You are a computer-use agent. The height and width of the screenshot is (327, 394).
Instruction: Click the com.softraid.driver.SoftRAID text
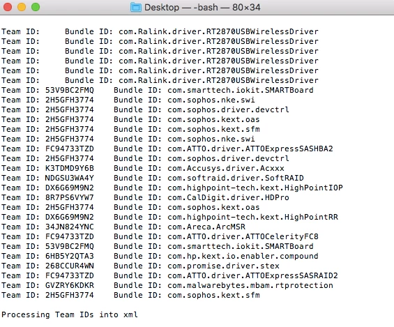[236, 178]
